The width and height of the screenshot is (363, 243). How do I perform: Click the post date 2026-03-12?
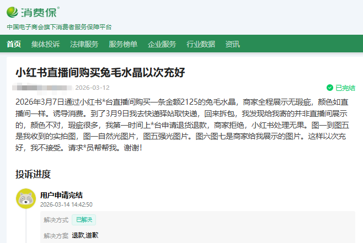click(92, 88)
